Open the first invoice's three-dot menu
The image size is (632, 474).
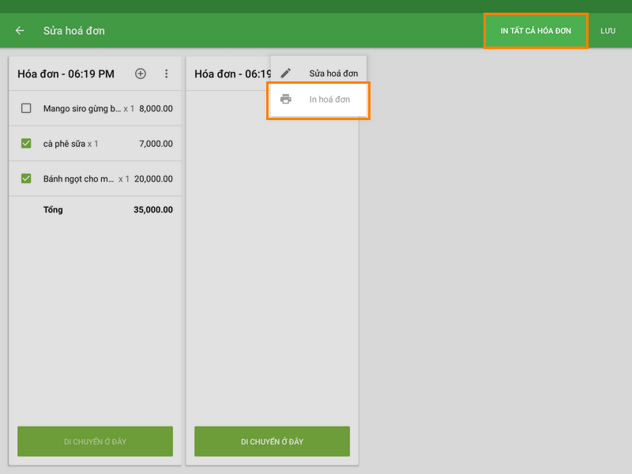167,73
